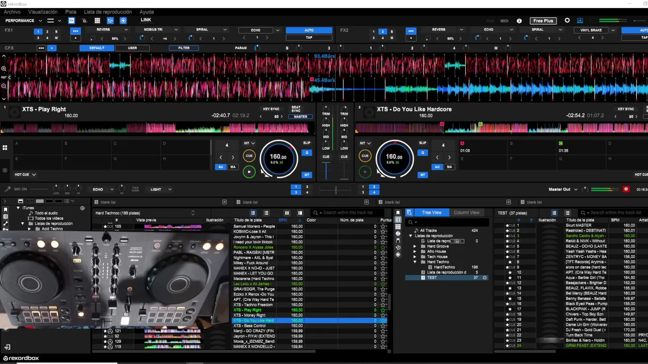The image size is (648, 364).
Task: Toggle headphone CUE for channel 1 in mixer
Action: [326, 157]
